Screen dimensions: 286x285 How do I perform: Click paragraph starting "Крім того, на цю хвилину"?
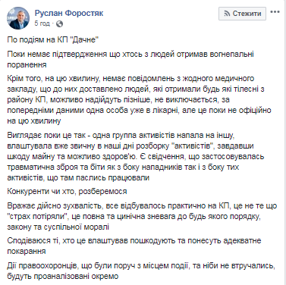click(139, 100)
